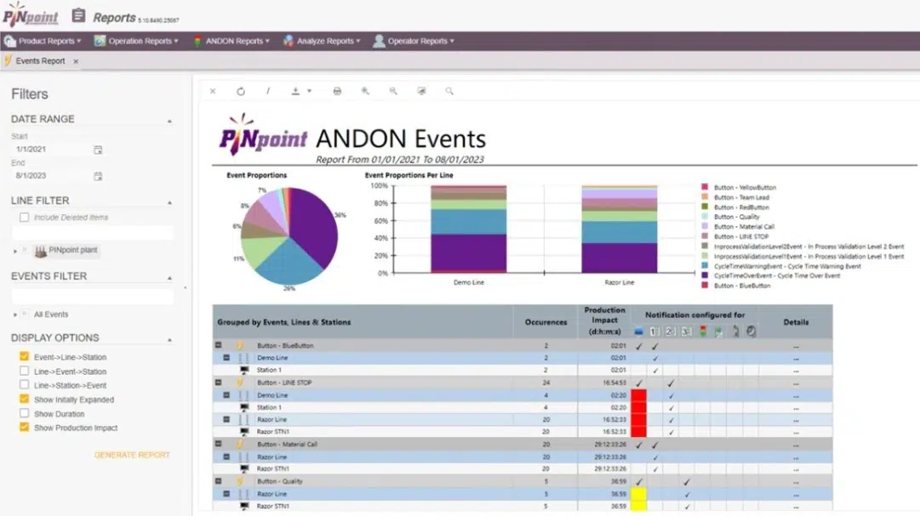Open the export download icon
Screen dimensions: 920x516
[x=295, y=91]
